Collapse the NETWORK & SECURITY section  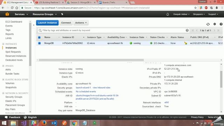pos(3,93)
